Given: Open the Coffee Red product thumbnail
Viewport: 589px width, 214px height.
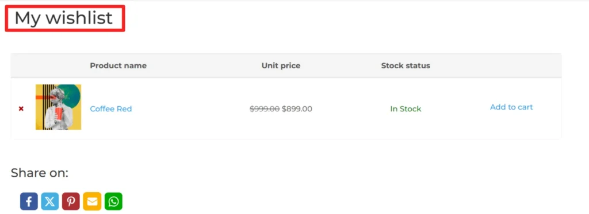Looking at the screenshot, I should (58, 107).
